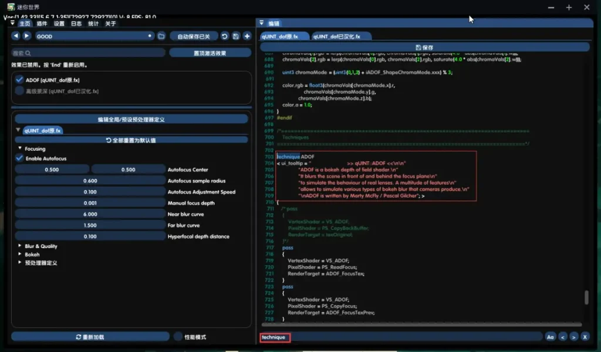Toggle the 性能模式 performance mode checkbox
Image resolution: width=601 pixels, height=352 pixels.
point(178,337)
